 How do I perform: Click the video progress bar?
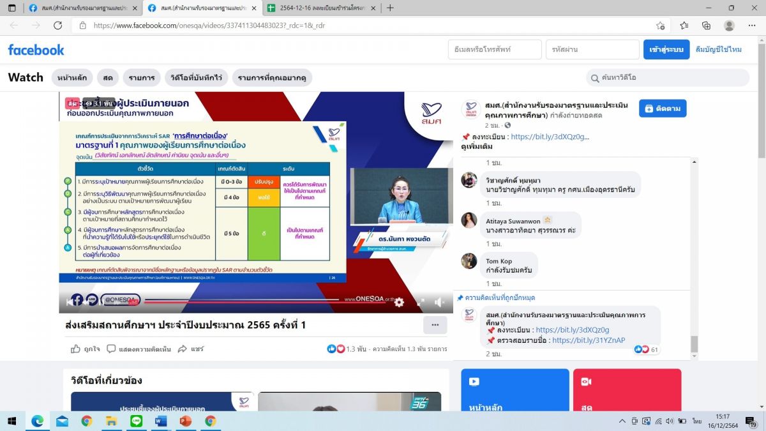point(243,300)
